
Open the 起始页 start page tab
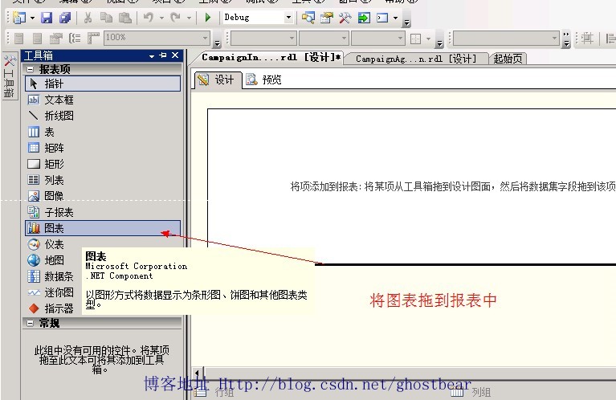click(508, 59)
